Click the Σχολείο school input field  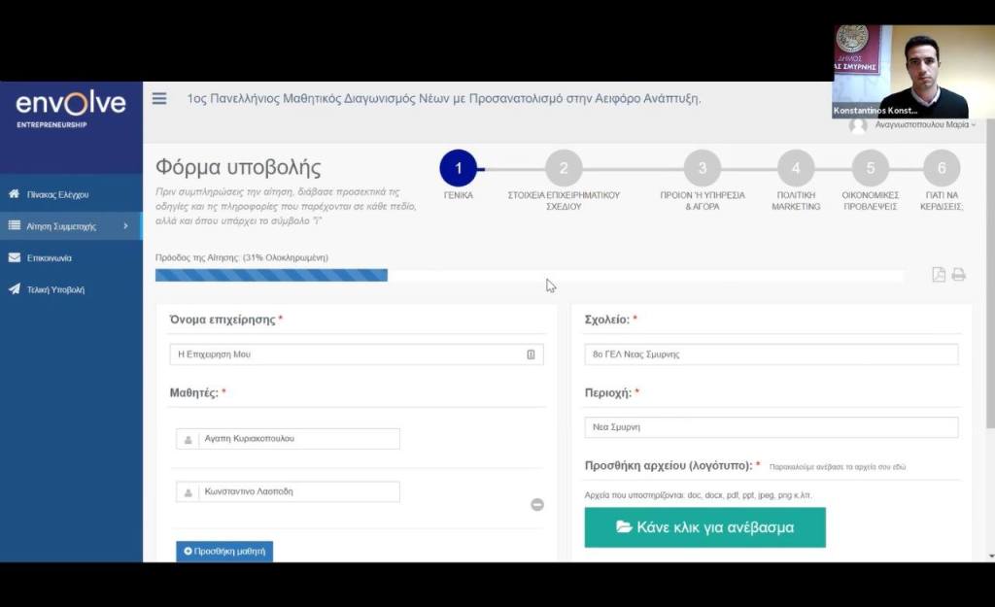point(771,354)
